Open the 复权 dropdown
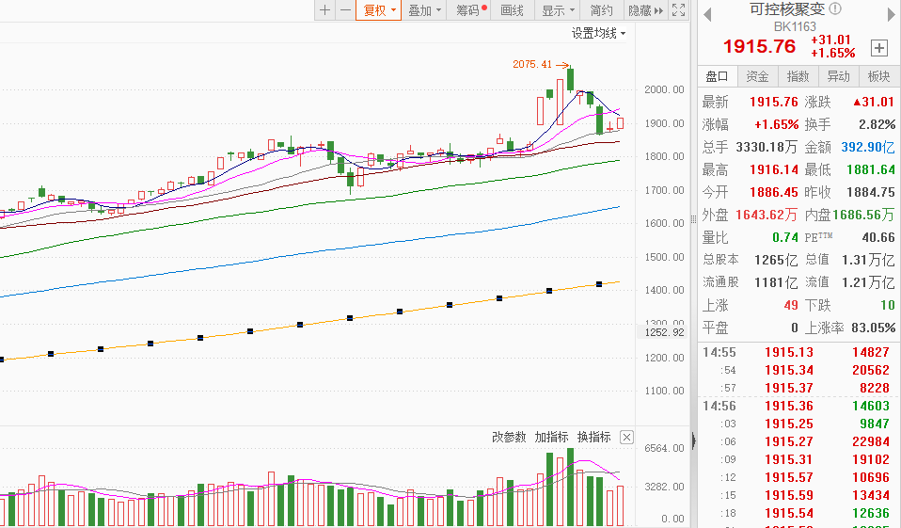Image resolution: width=901 pixels, height=528 pixels. pyautogui.click(x=380, y=10)
